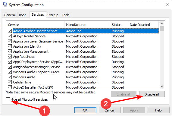The height and width of the screenshot is (116, 172).
Task: Click the scroll up arrow in services list
Action: (162, 24)
